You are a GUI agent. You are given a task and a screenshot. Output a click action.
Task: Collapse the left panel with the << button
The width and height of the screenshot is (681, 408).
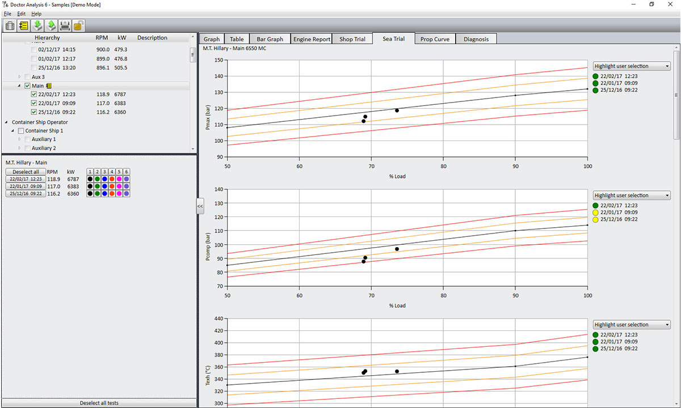pos(200,206)
